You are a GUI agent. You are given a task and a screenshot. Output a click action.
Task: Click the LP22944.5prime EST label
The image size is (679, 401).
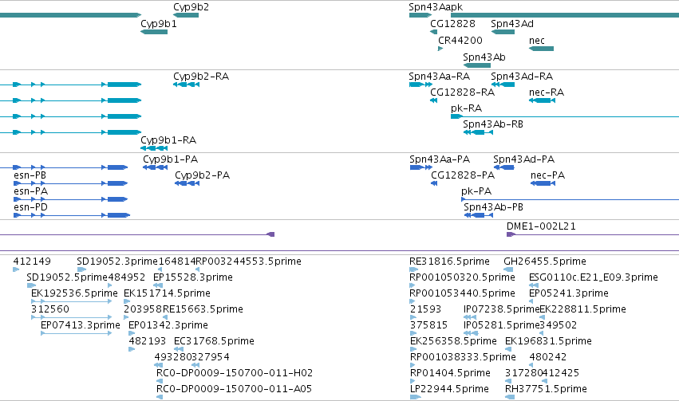tap(449, 389)
